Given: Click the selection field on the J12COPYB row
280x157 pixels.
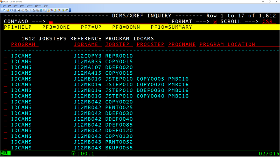Looking at the screenshot, I should tap(6, 56).
